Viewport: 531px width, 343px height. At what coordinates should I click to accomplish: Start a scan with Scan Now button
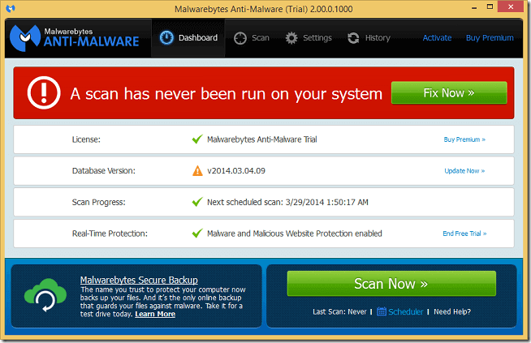[391, 284]
